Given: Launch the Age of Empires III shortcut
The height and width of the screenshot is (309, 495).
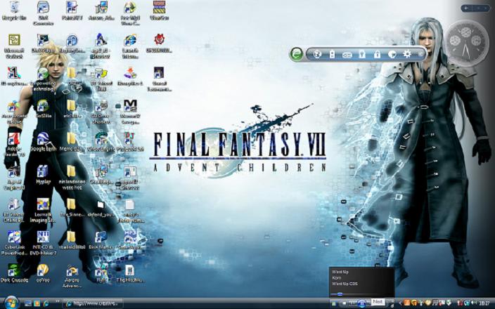Looking at the screenshot, I should [14, 178].
